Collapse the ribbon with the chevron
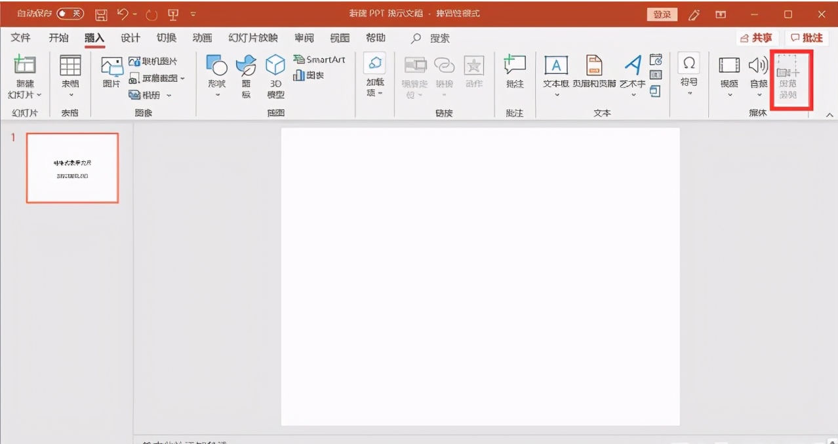 pyautogui.click(x=829, y=115)
